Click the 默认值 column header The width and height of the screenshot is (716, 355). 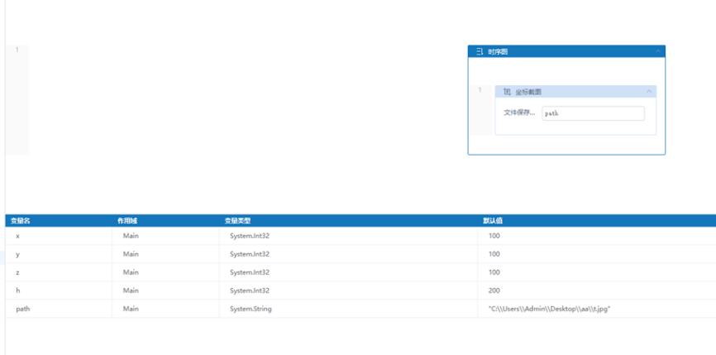coord(494,221)
